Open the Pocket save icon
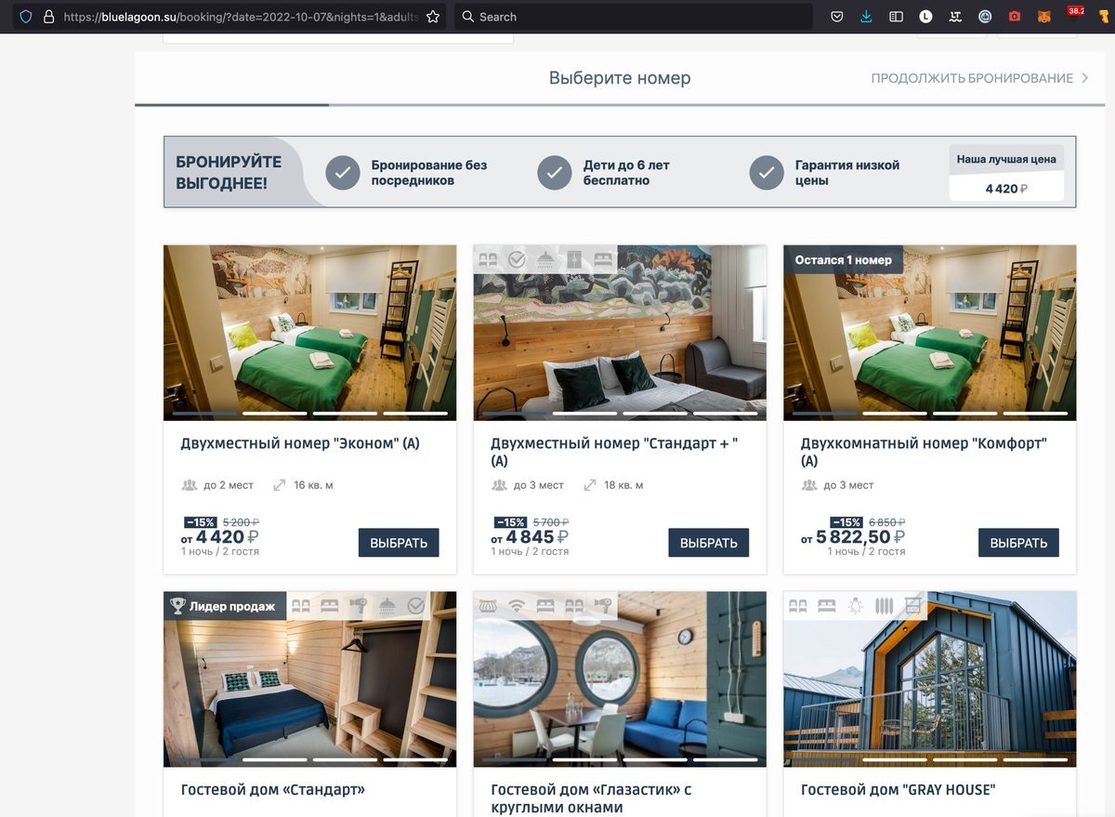 pyautogui.click(x=837, y=17)
